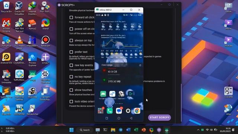Open the taskbar Wi-Fi network icon
This screenshot has width=238, height=134.
coord(207,130)
